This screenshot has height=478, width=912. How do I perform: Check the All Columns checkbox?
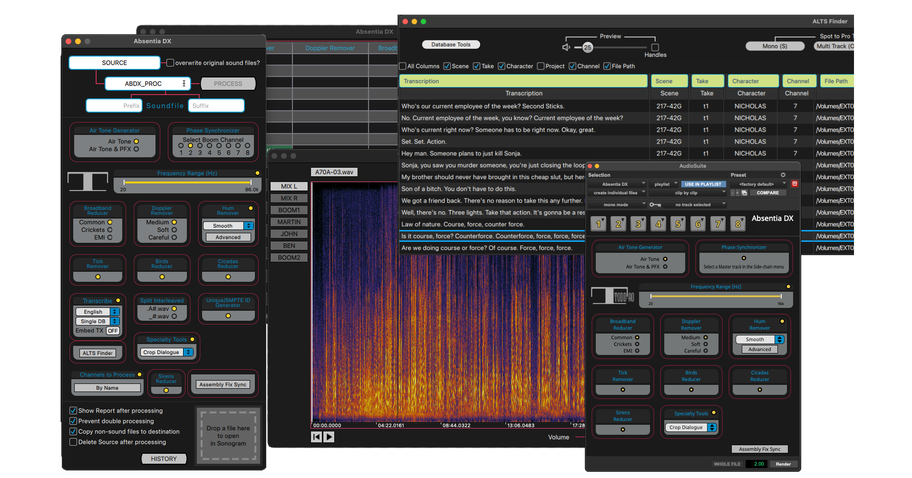pyautogui.click(x=403, y=66)
